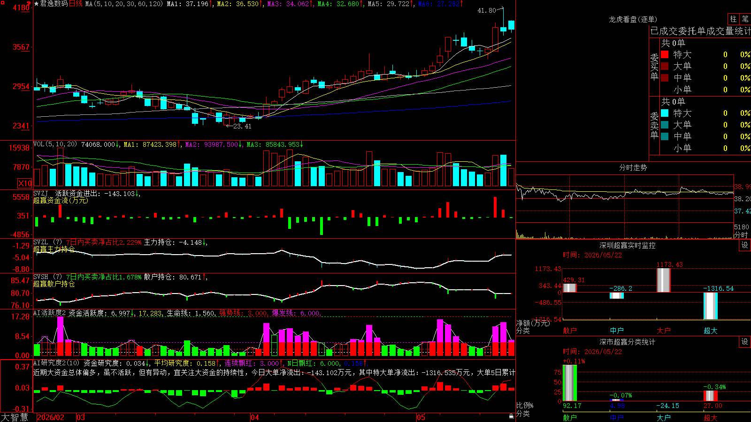Click the 大智慧 logo label
This screenshot has height=422, width=751.
click(x=15, y=417)
